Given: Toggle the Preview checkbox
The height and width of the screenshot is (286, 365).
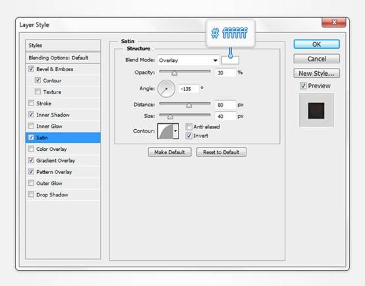Looking at the screenshot, I should 303,86.
